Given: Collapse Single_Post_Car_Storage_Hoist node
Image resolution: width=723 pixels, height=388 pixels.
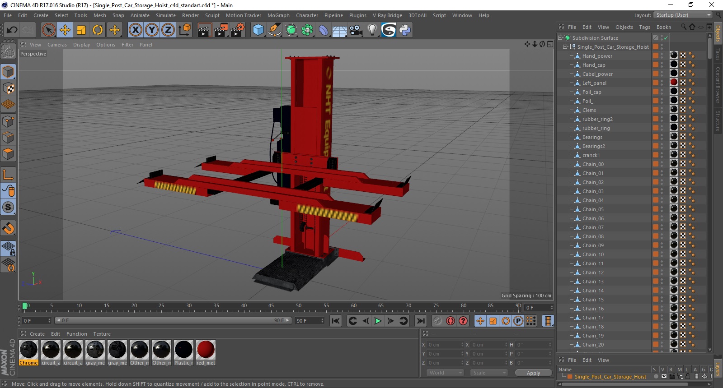Looking at the screenshot, I should tap(565, 47).
